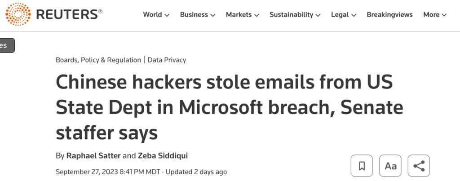Open the Data Privacy category link
The image size is (460, 181).
(167, 60)
